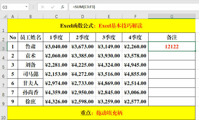Select the name cell '甘夫人'

(x=30, y=83)
